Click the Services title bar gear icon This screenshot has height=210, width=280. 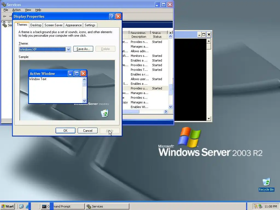click(4, 4)
